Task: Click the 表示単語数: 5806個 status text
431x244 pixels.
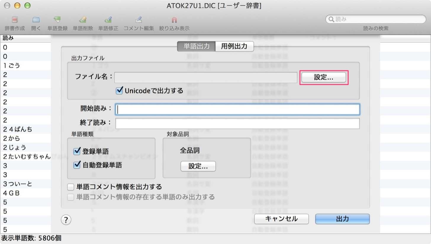Action: coord(31,238)
